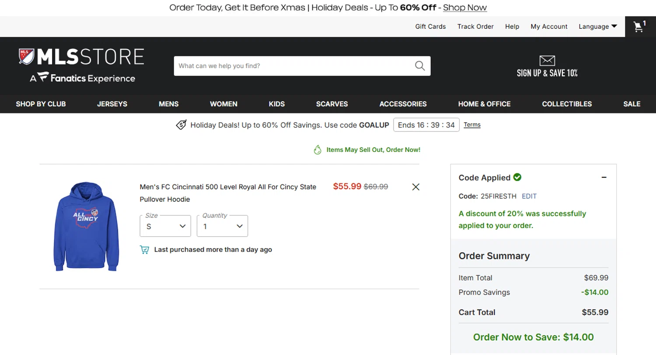Screen dimensions: 656x355
Task: Click the Item Total $69.99 value
Action: (596, 278)
